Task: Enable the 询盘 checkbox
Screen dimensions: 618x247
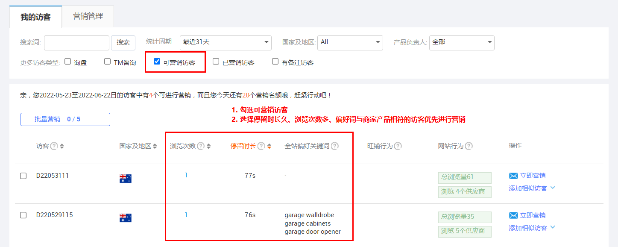Action: (x=67, y=62)
